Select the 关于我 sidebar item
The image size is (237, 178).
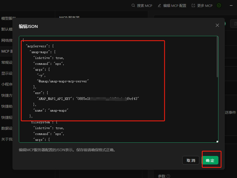[6, 140]
